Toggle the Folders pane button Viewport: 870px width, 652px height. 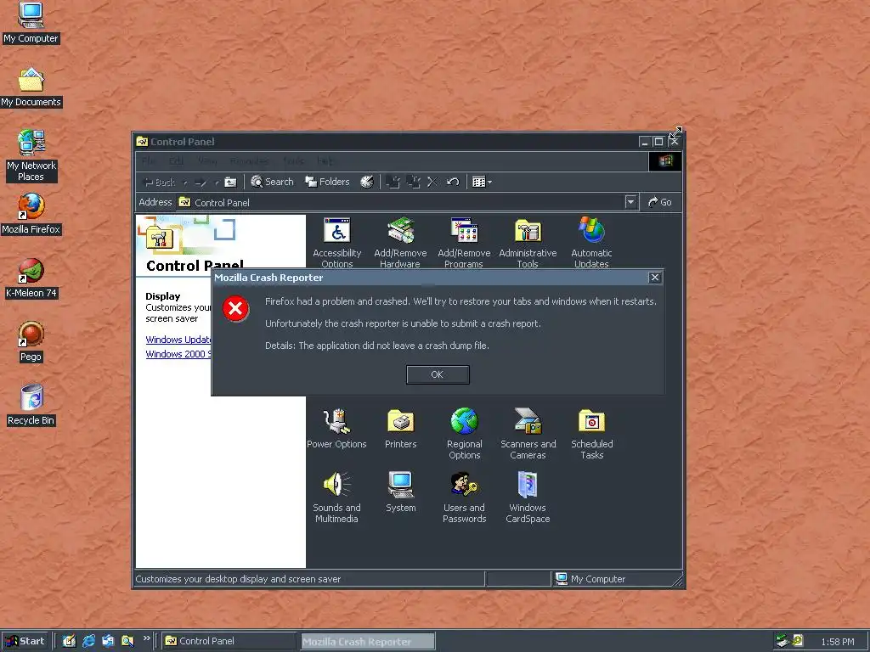(x=327, y=182)
